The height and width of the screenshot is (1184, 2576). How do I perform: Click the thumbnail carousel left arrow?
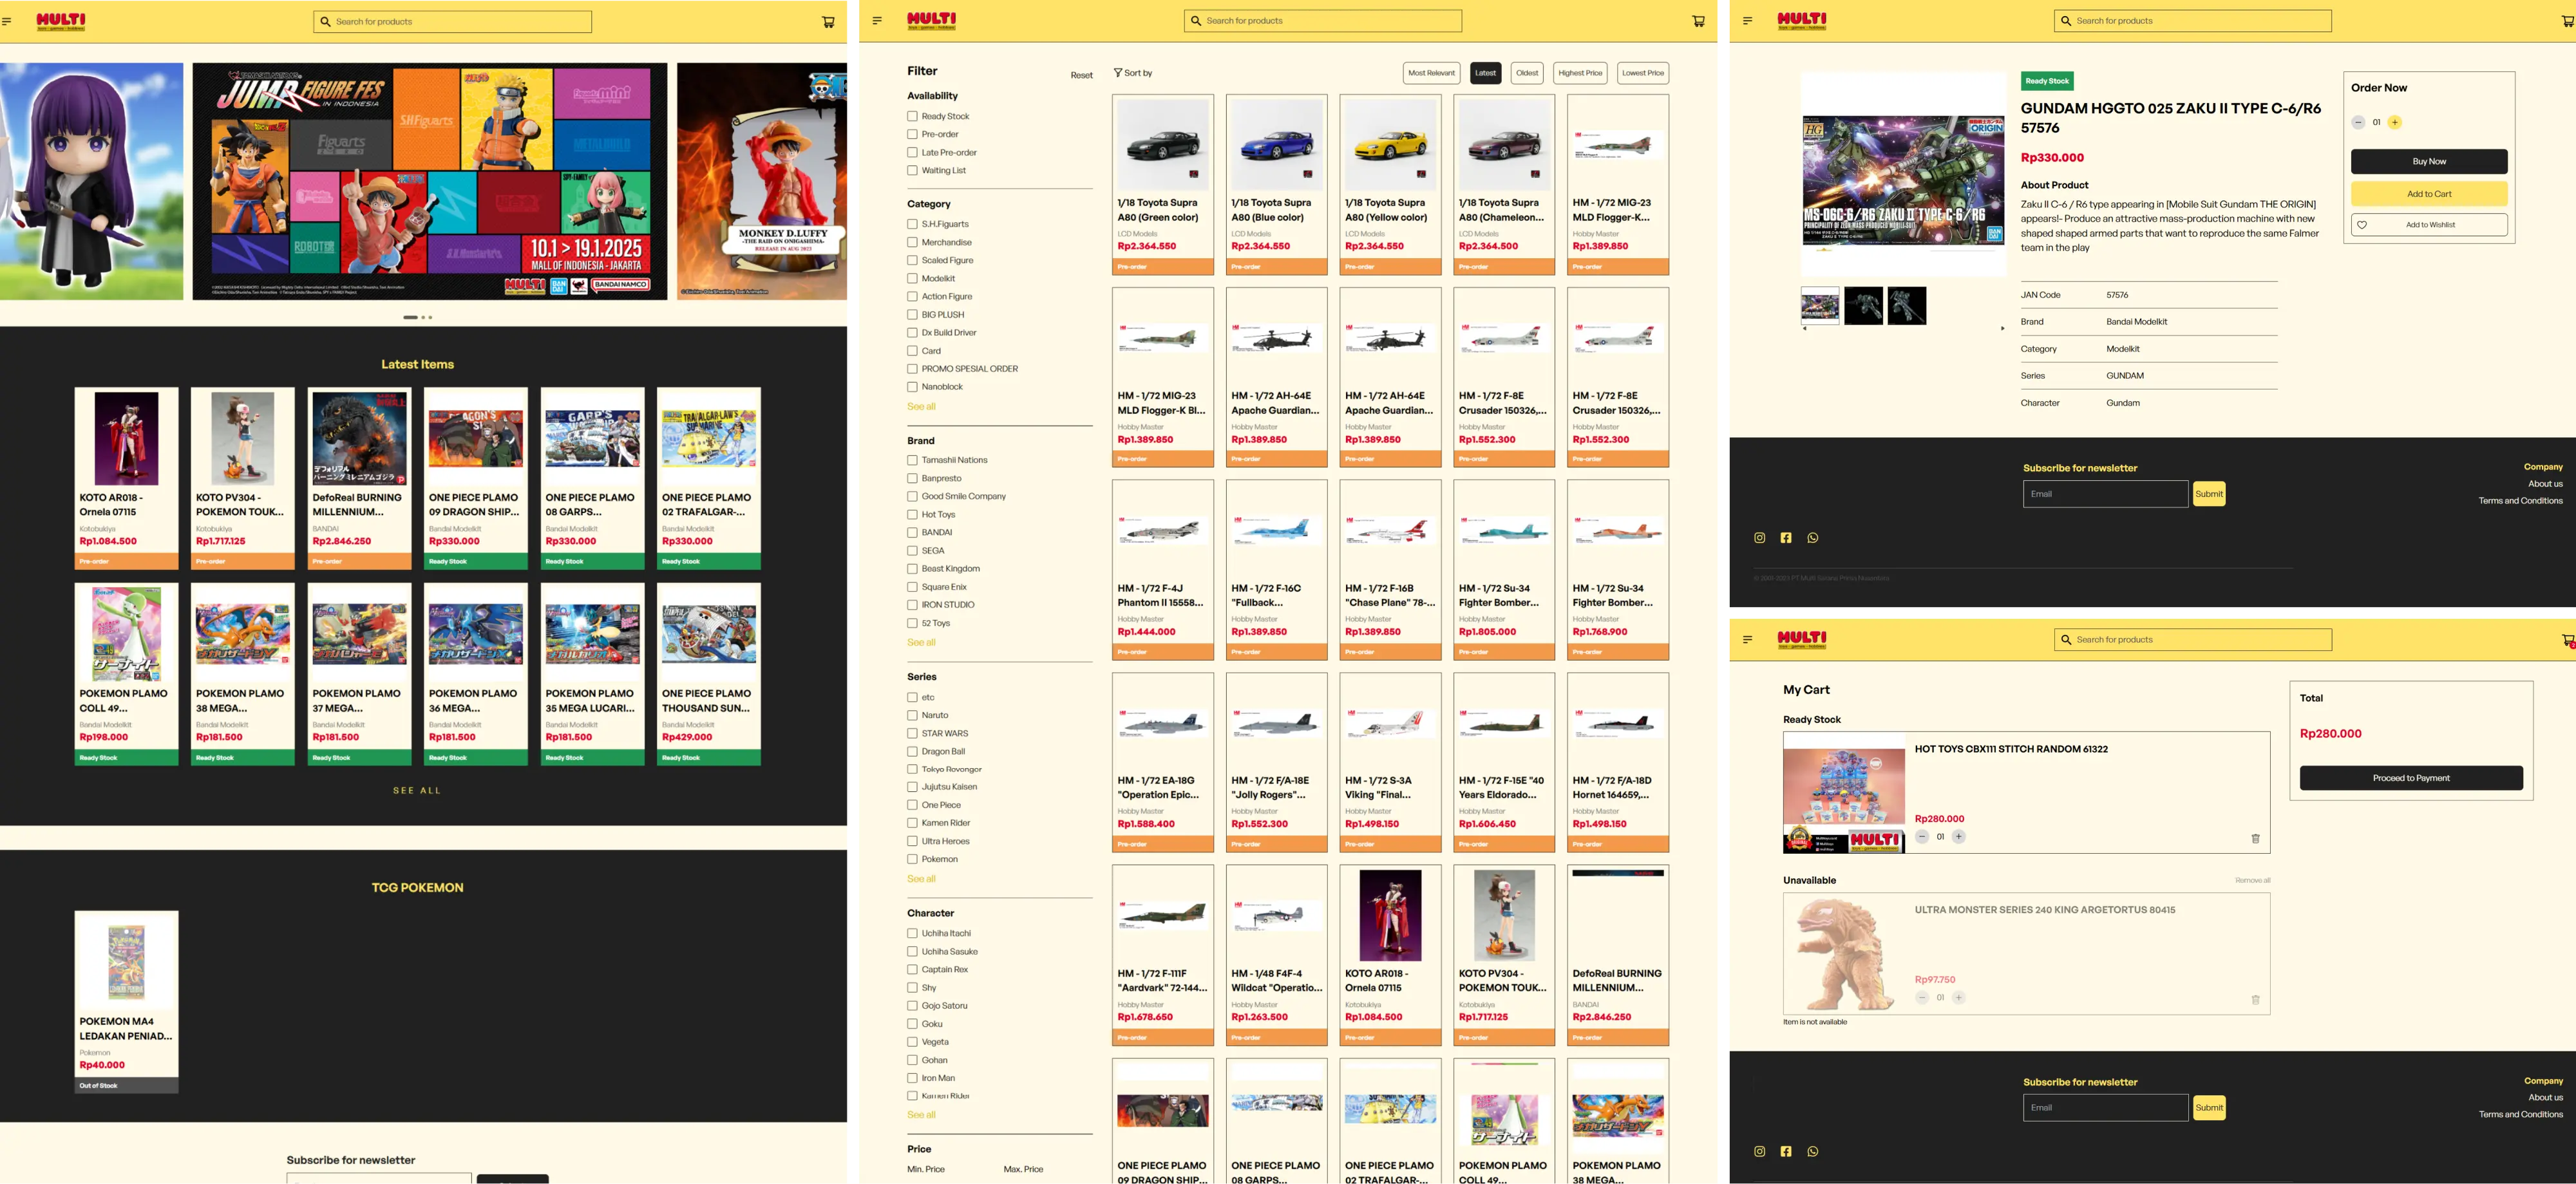[x=1804, y=328]
